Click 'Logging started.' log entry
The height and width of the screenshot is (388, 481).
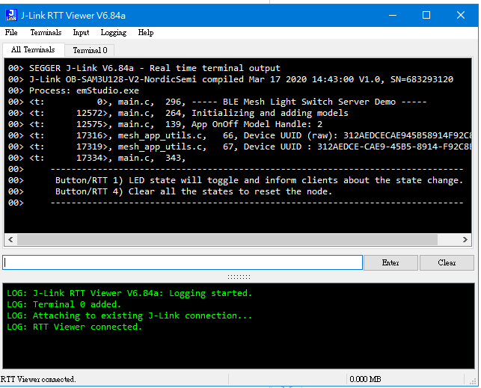(129, 293)
